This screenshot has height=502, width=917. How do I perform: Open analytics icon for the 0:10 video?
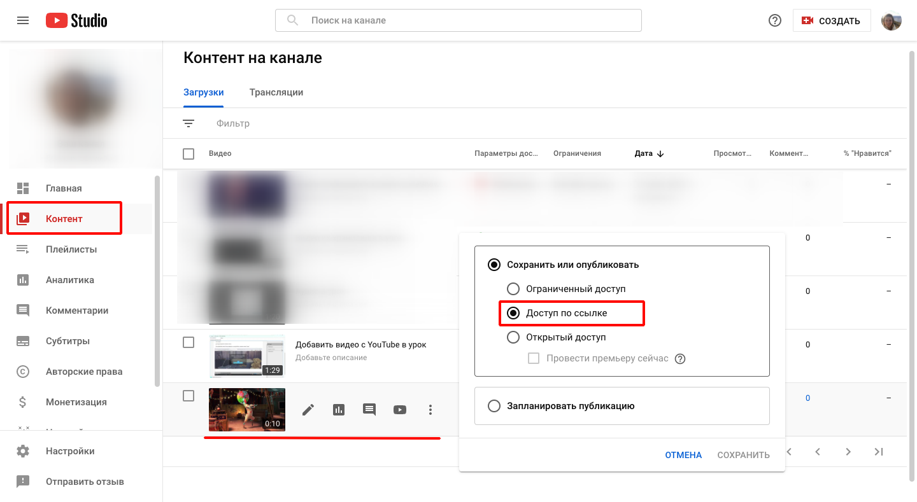339,410
